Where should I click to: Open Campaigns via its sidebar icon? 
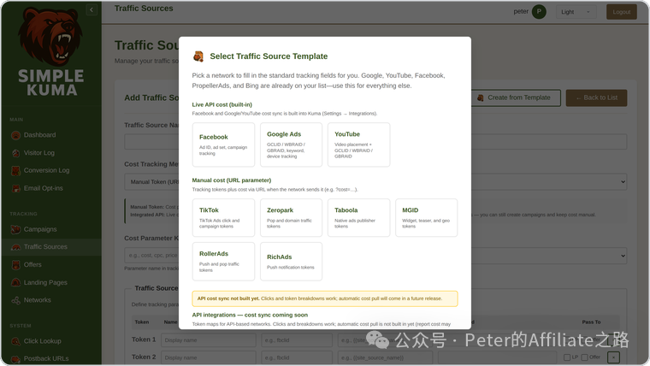coord(15,229)
